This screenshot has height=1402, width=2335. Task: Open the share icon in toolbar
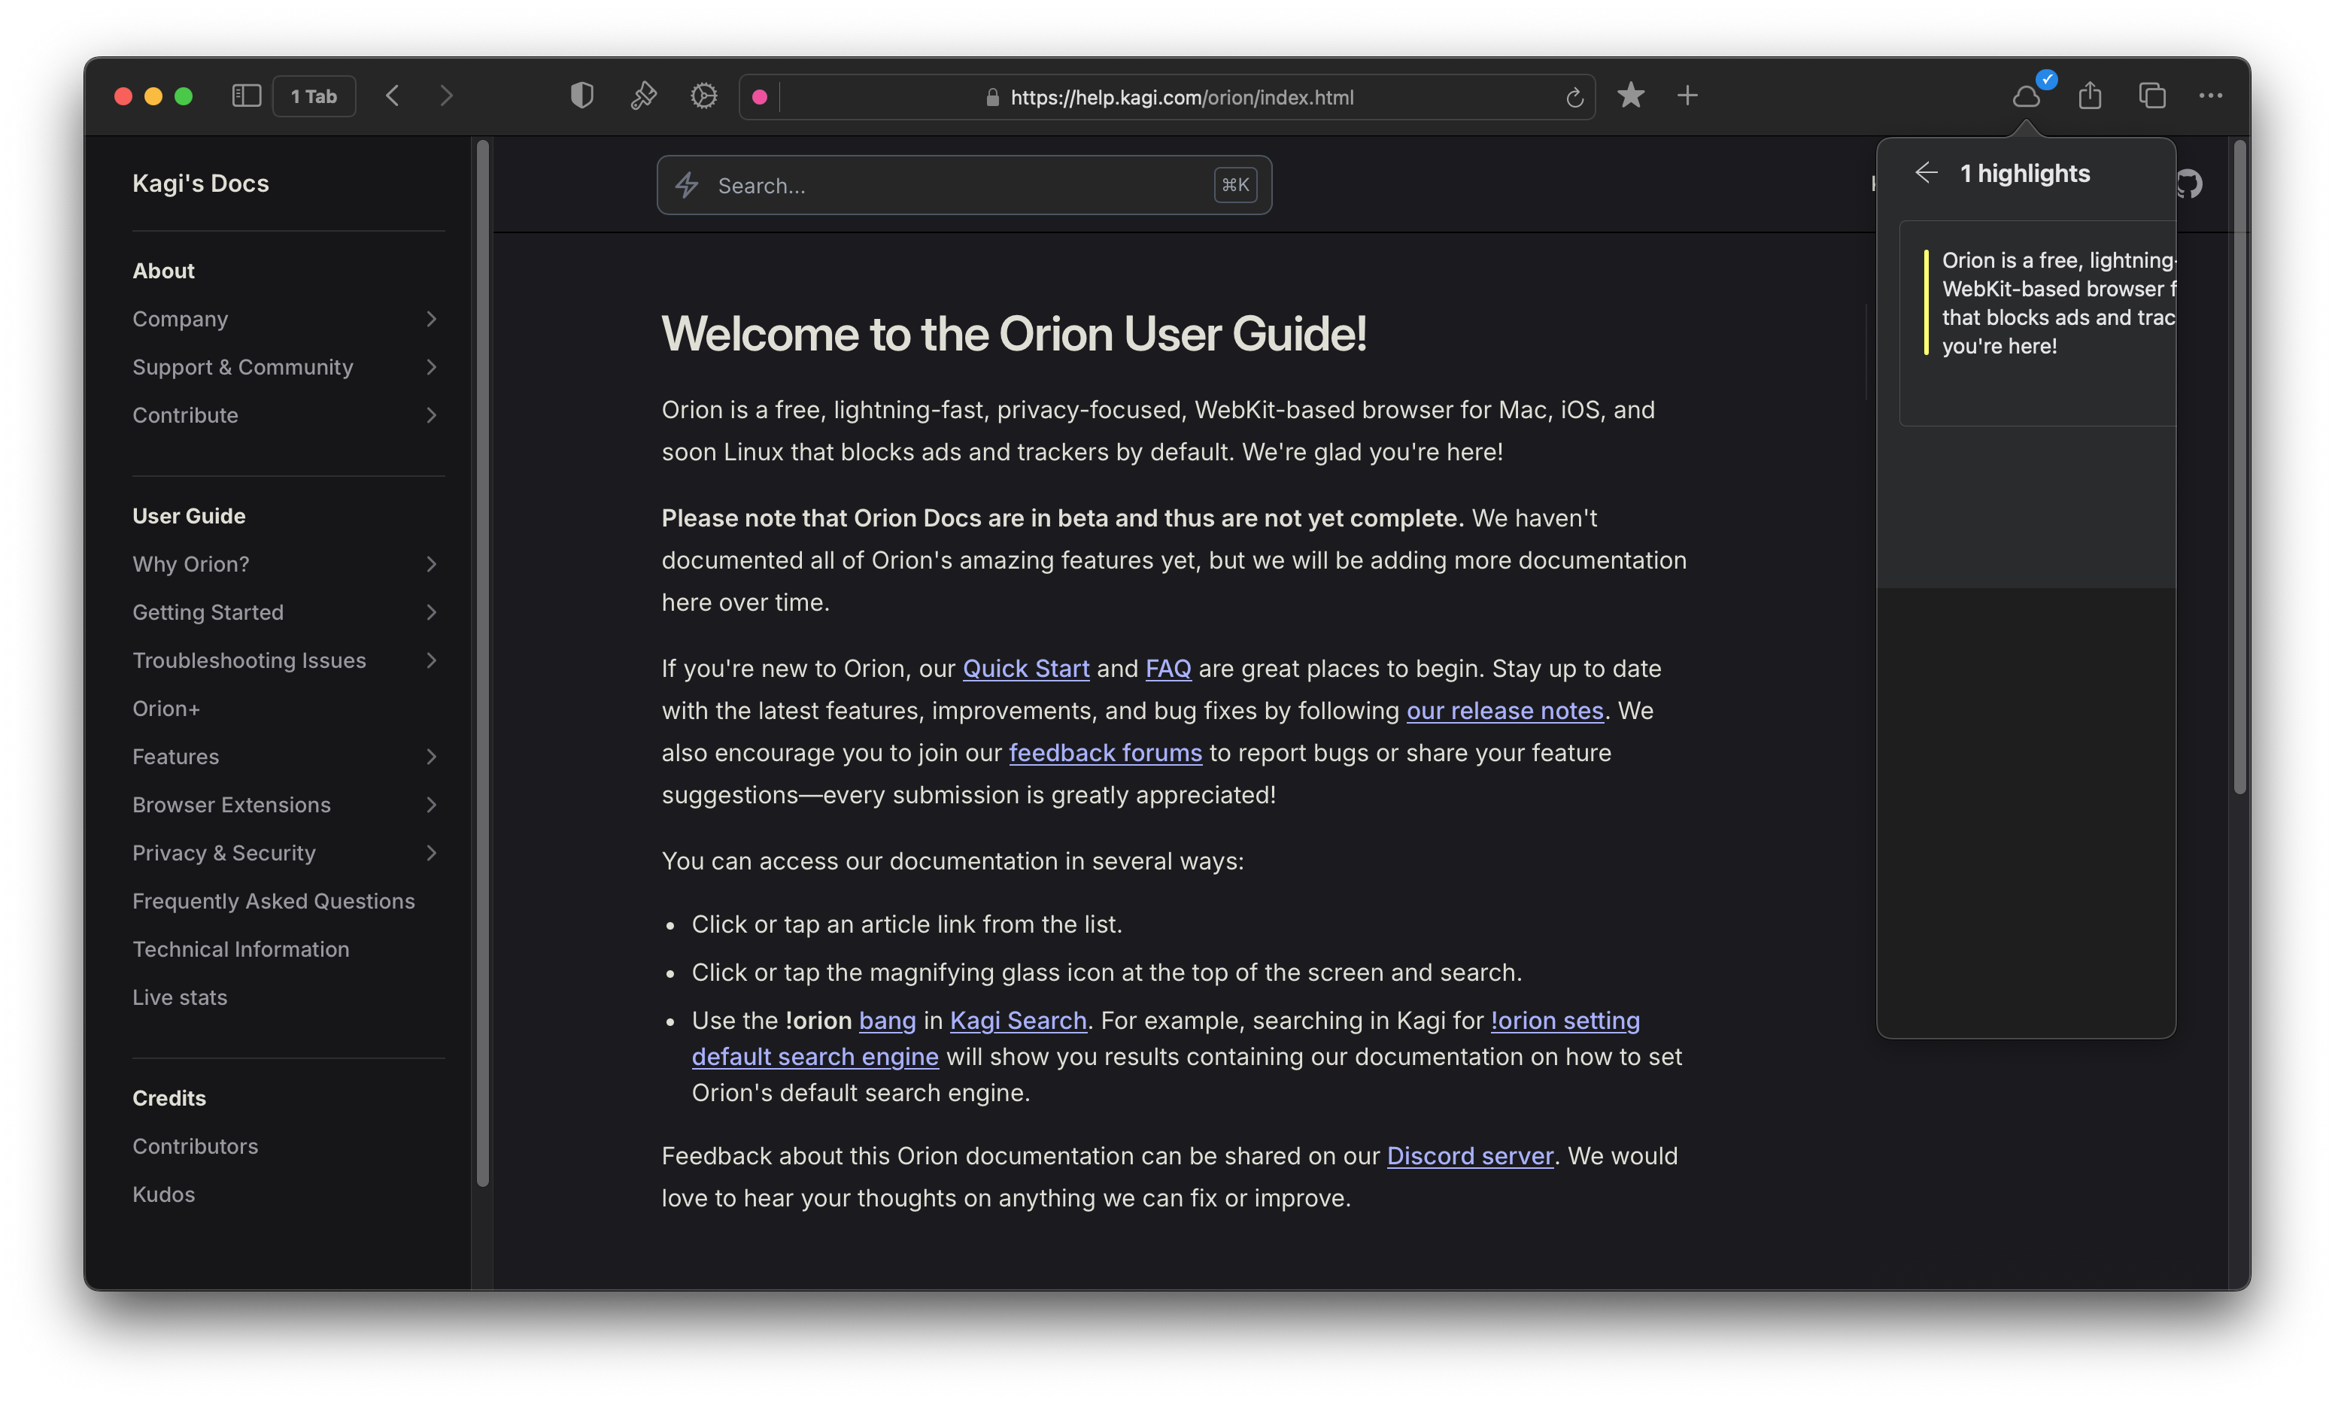pyautogui.click(x=2090, y=96)
